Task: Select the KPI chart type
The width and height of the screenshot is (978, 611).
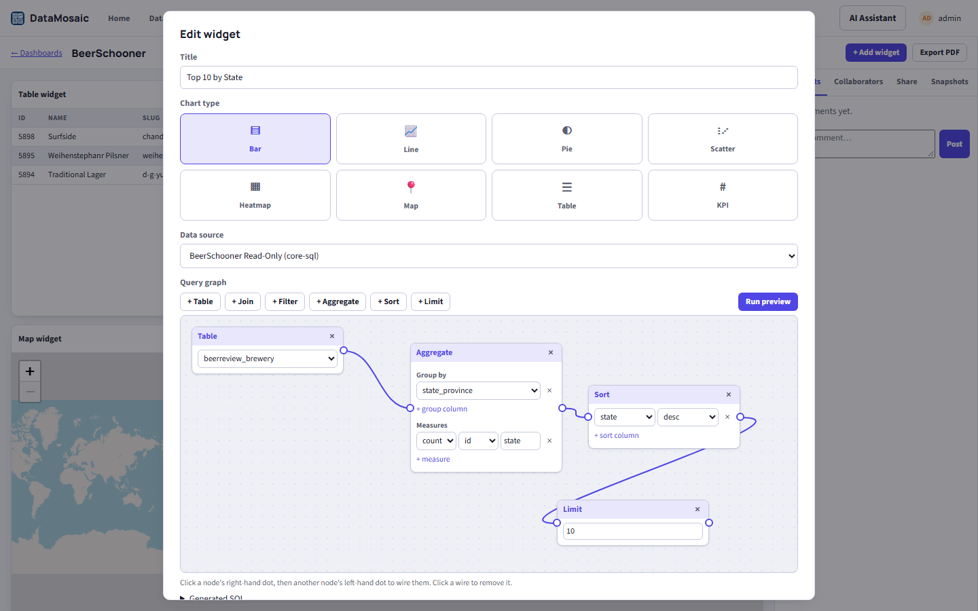Action: click(x=723, y=195)
